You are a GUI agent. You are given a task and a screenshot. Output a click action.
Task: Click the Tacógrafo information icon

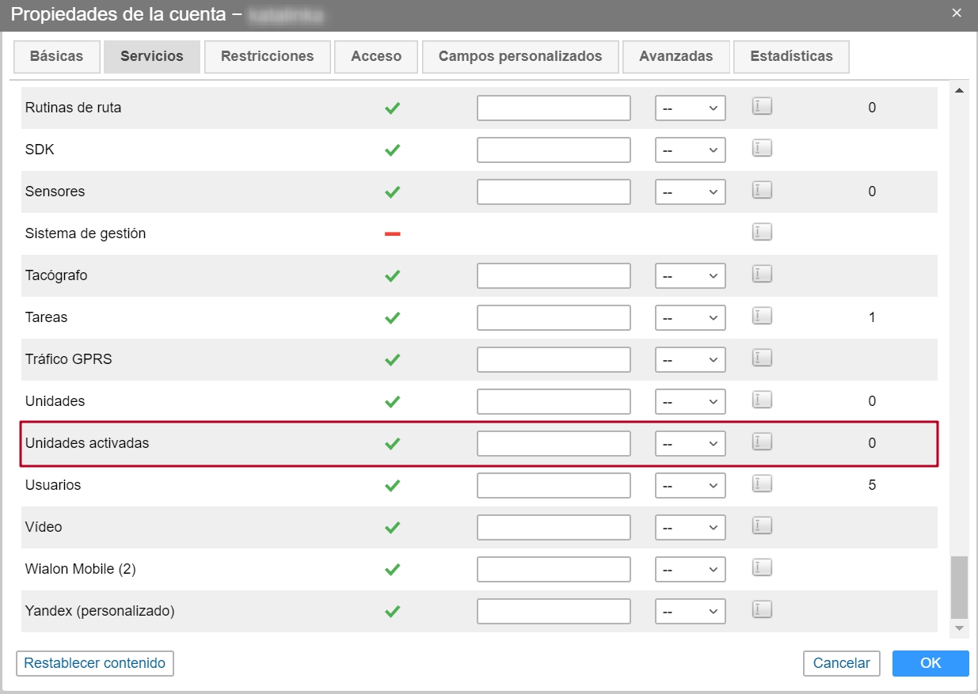pos(761,274)
